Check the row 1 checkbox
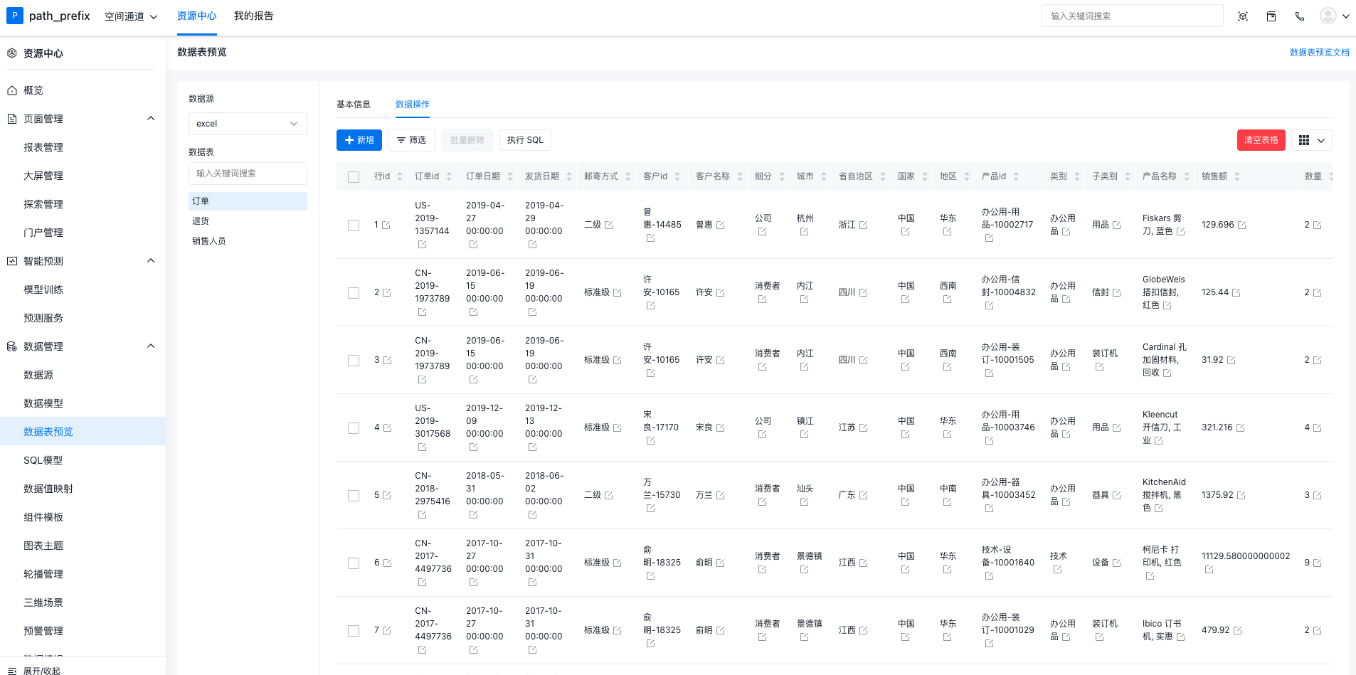1356x675 pixels. coord(354,225)
